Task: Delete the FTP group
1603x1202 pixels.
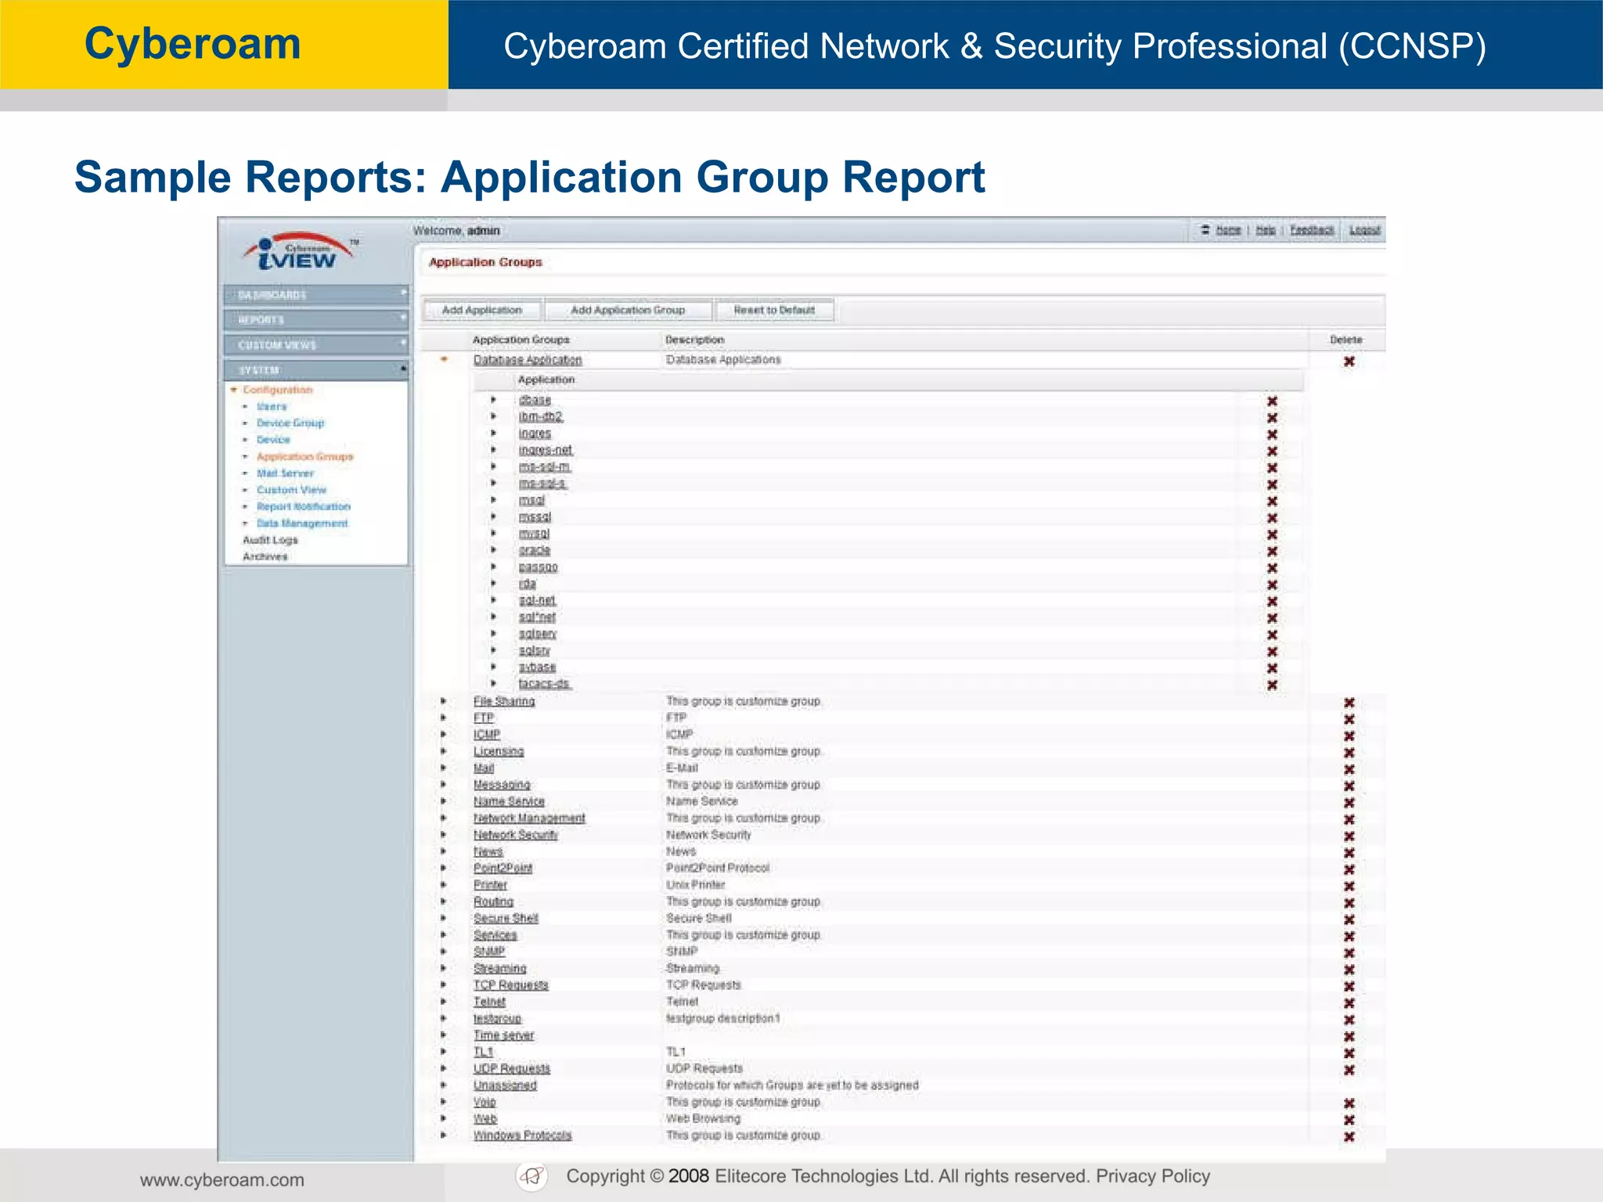Action: click(x=1349, y=719)
